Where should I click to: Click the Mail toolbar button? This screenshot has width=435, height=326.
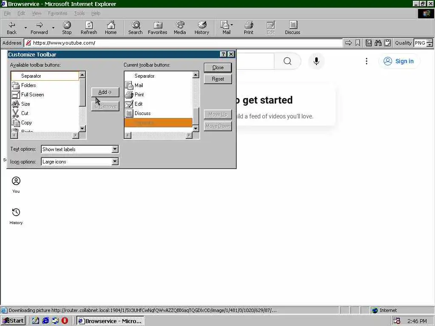(x=225, y=28)
